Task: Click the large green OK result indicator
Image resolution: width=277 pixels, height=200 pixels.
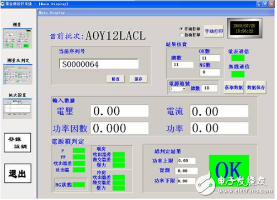Action: (229, 170)
